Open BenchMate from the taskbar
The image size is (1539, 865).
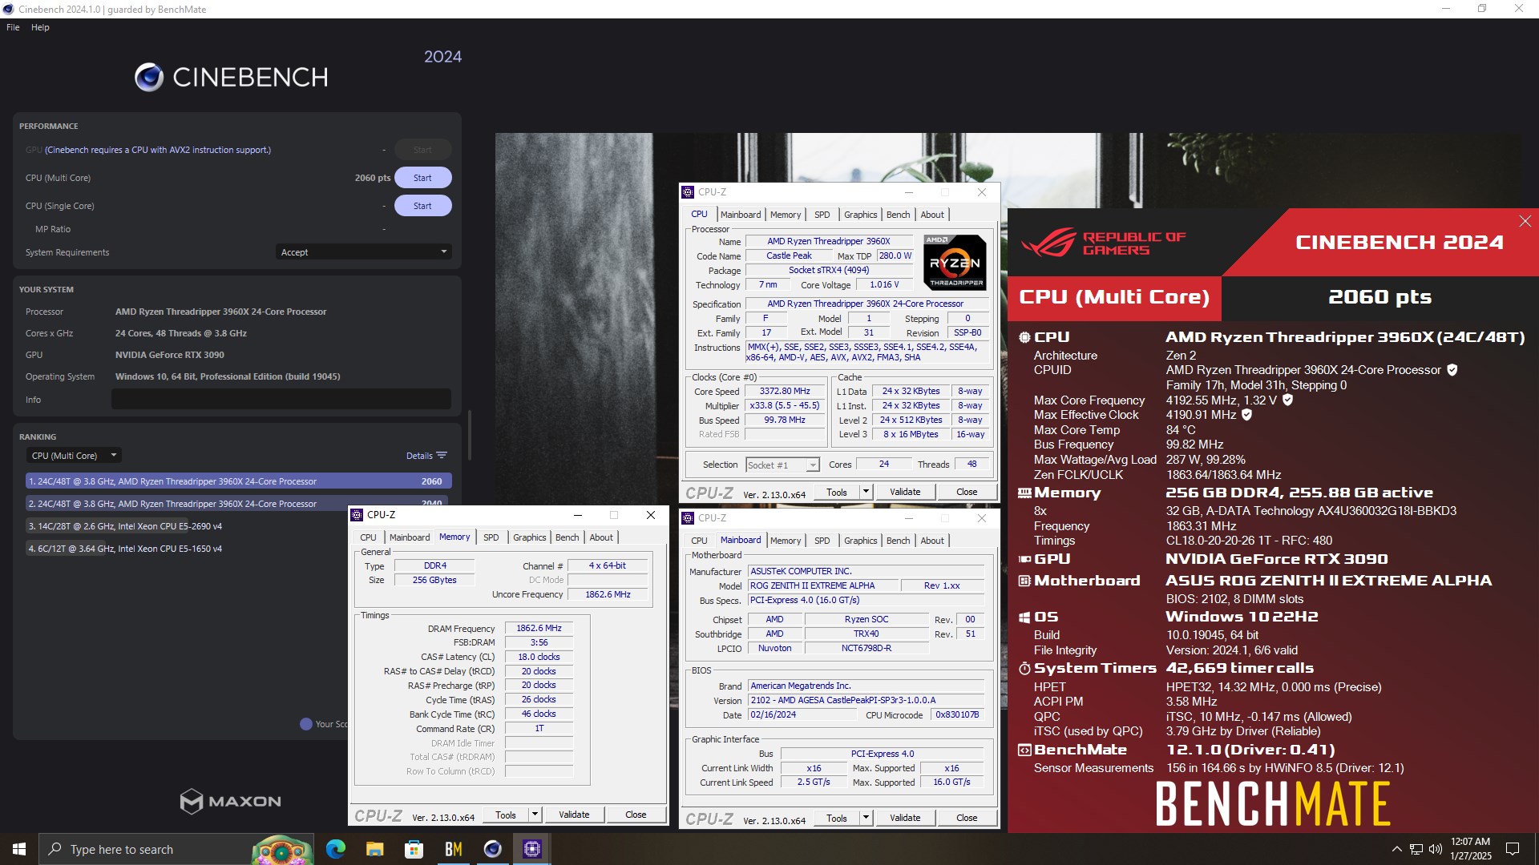[x=454, y=849]
